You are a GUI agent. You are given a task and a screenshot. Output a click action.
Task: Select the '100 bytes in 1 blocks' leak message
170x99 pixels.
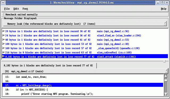click(x=48, y=44)
